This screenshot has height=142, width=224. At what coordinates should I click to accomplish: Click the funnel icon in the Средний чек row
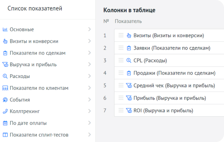pos(129,86)
